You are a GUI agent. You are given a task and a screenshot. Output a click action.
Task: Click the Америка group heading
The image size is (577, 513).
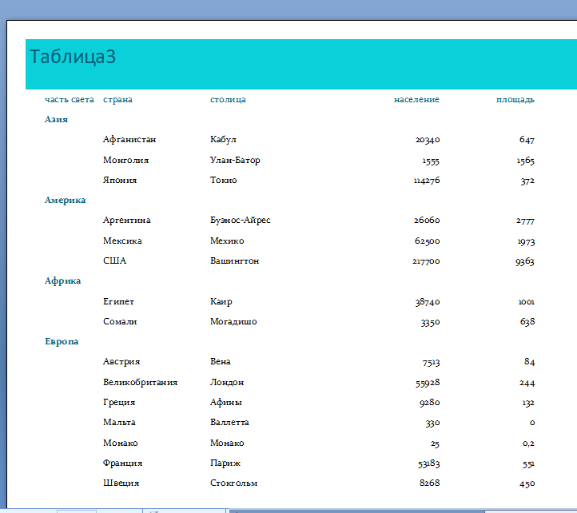66,201
